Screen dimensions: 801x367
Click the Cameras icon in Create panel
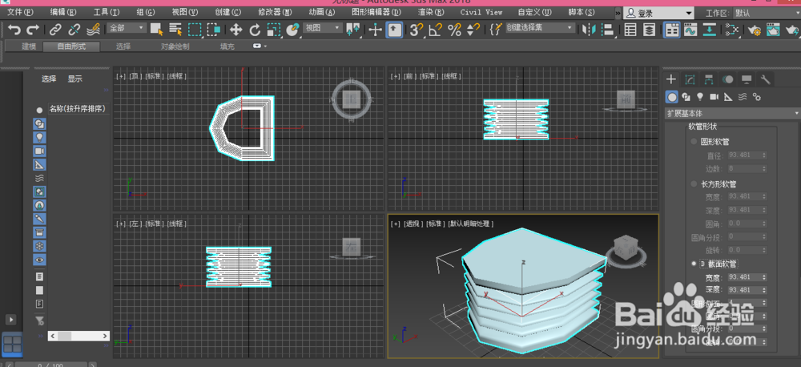point(714,97)
